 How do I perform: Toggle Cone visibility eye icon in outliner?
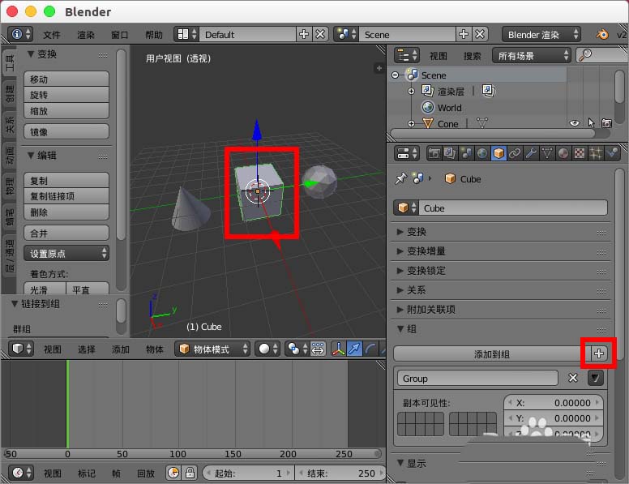coord(575,123)
